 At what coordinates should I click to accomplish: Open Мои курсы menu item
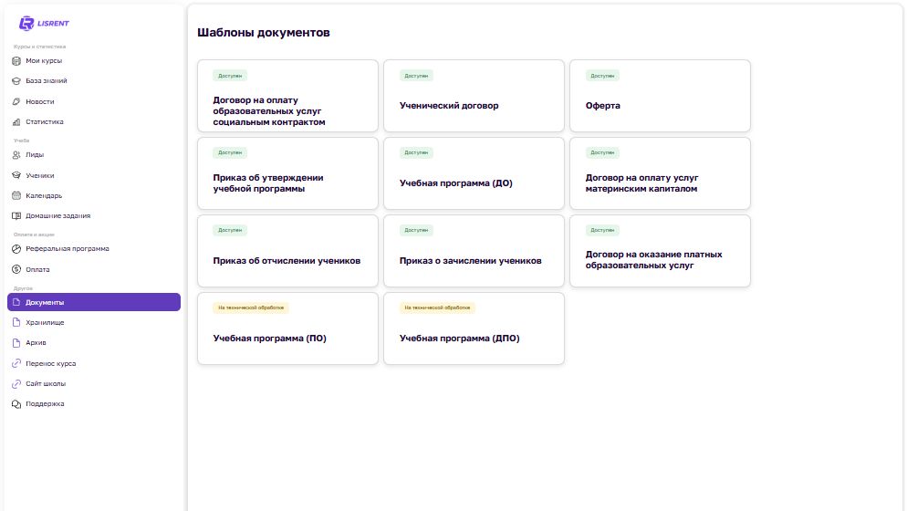94,61
